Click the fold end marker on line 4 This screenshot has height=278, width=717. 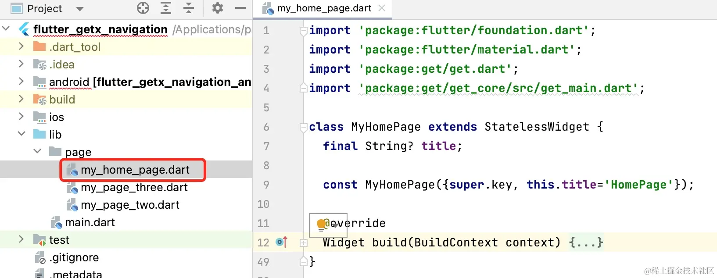pyautogui.click(x=303, y=88)
